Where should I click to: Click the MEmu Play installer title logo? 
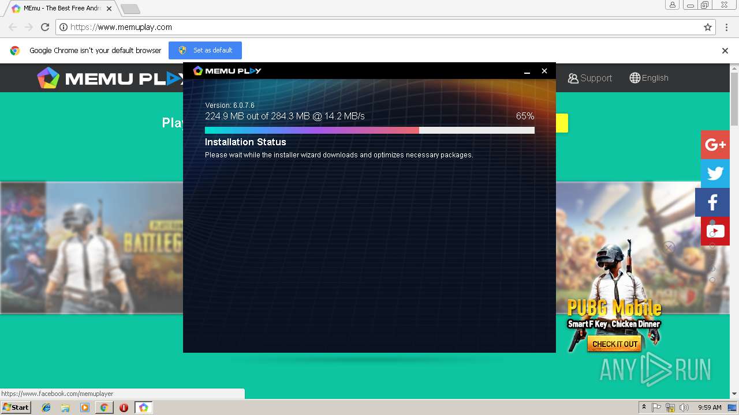click(227, 70)
